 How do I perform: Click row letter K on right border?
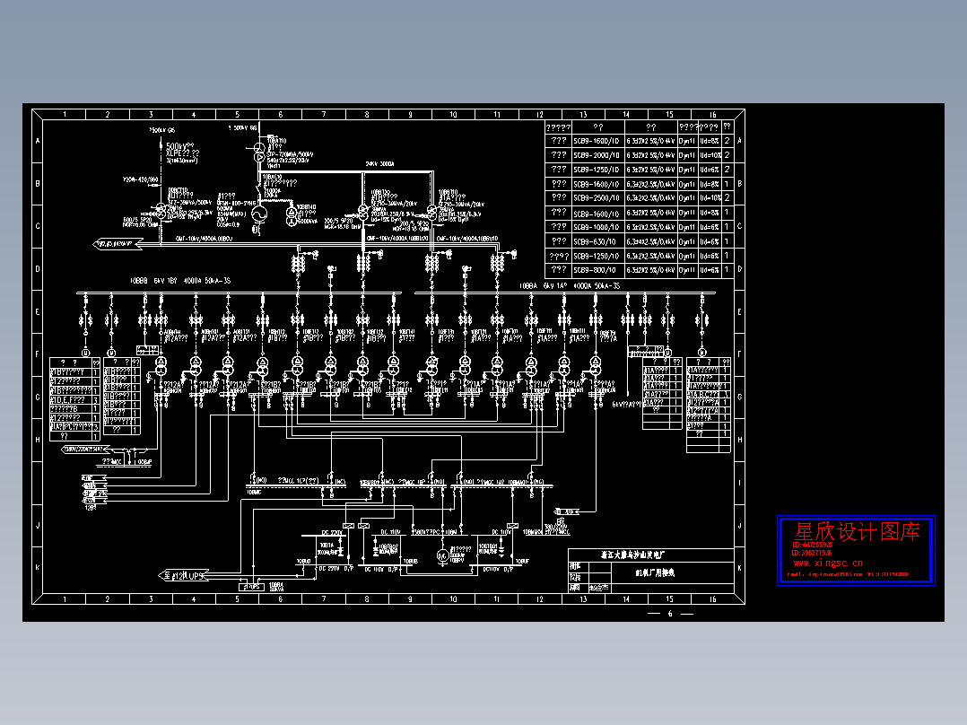[x=739, y=568]
